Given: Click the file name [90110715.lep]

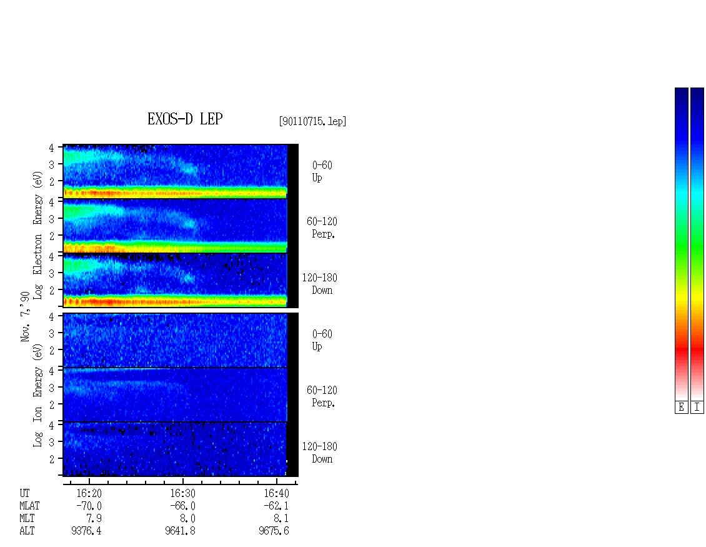Looking at the screenshot, I should coord(312,121).
